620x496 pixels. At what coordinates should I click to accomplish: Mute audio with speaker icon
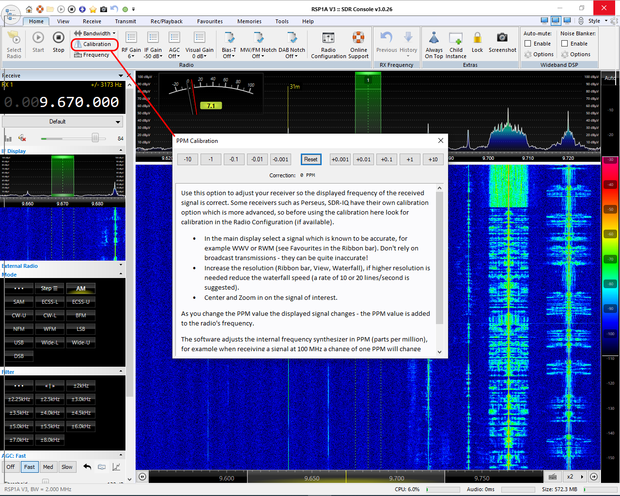[x=22, y=138]
